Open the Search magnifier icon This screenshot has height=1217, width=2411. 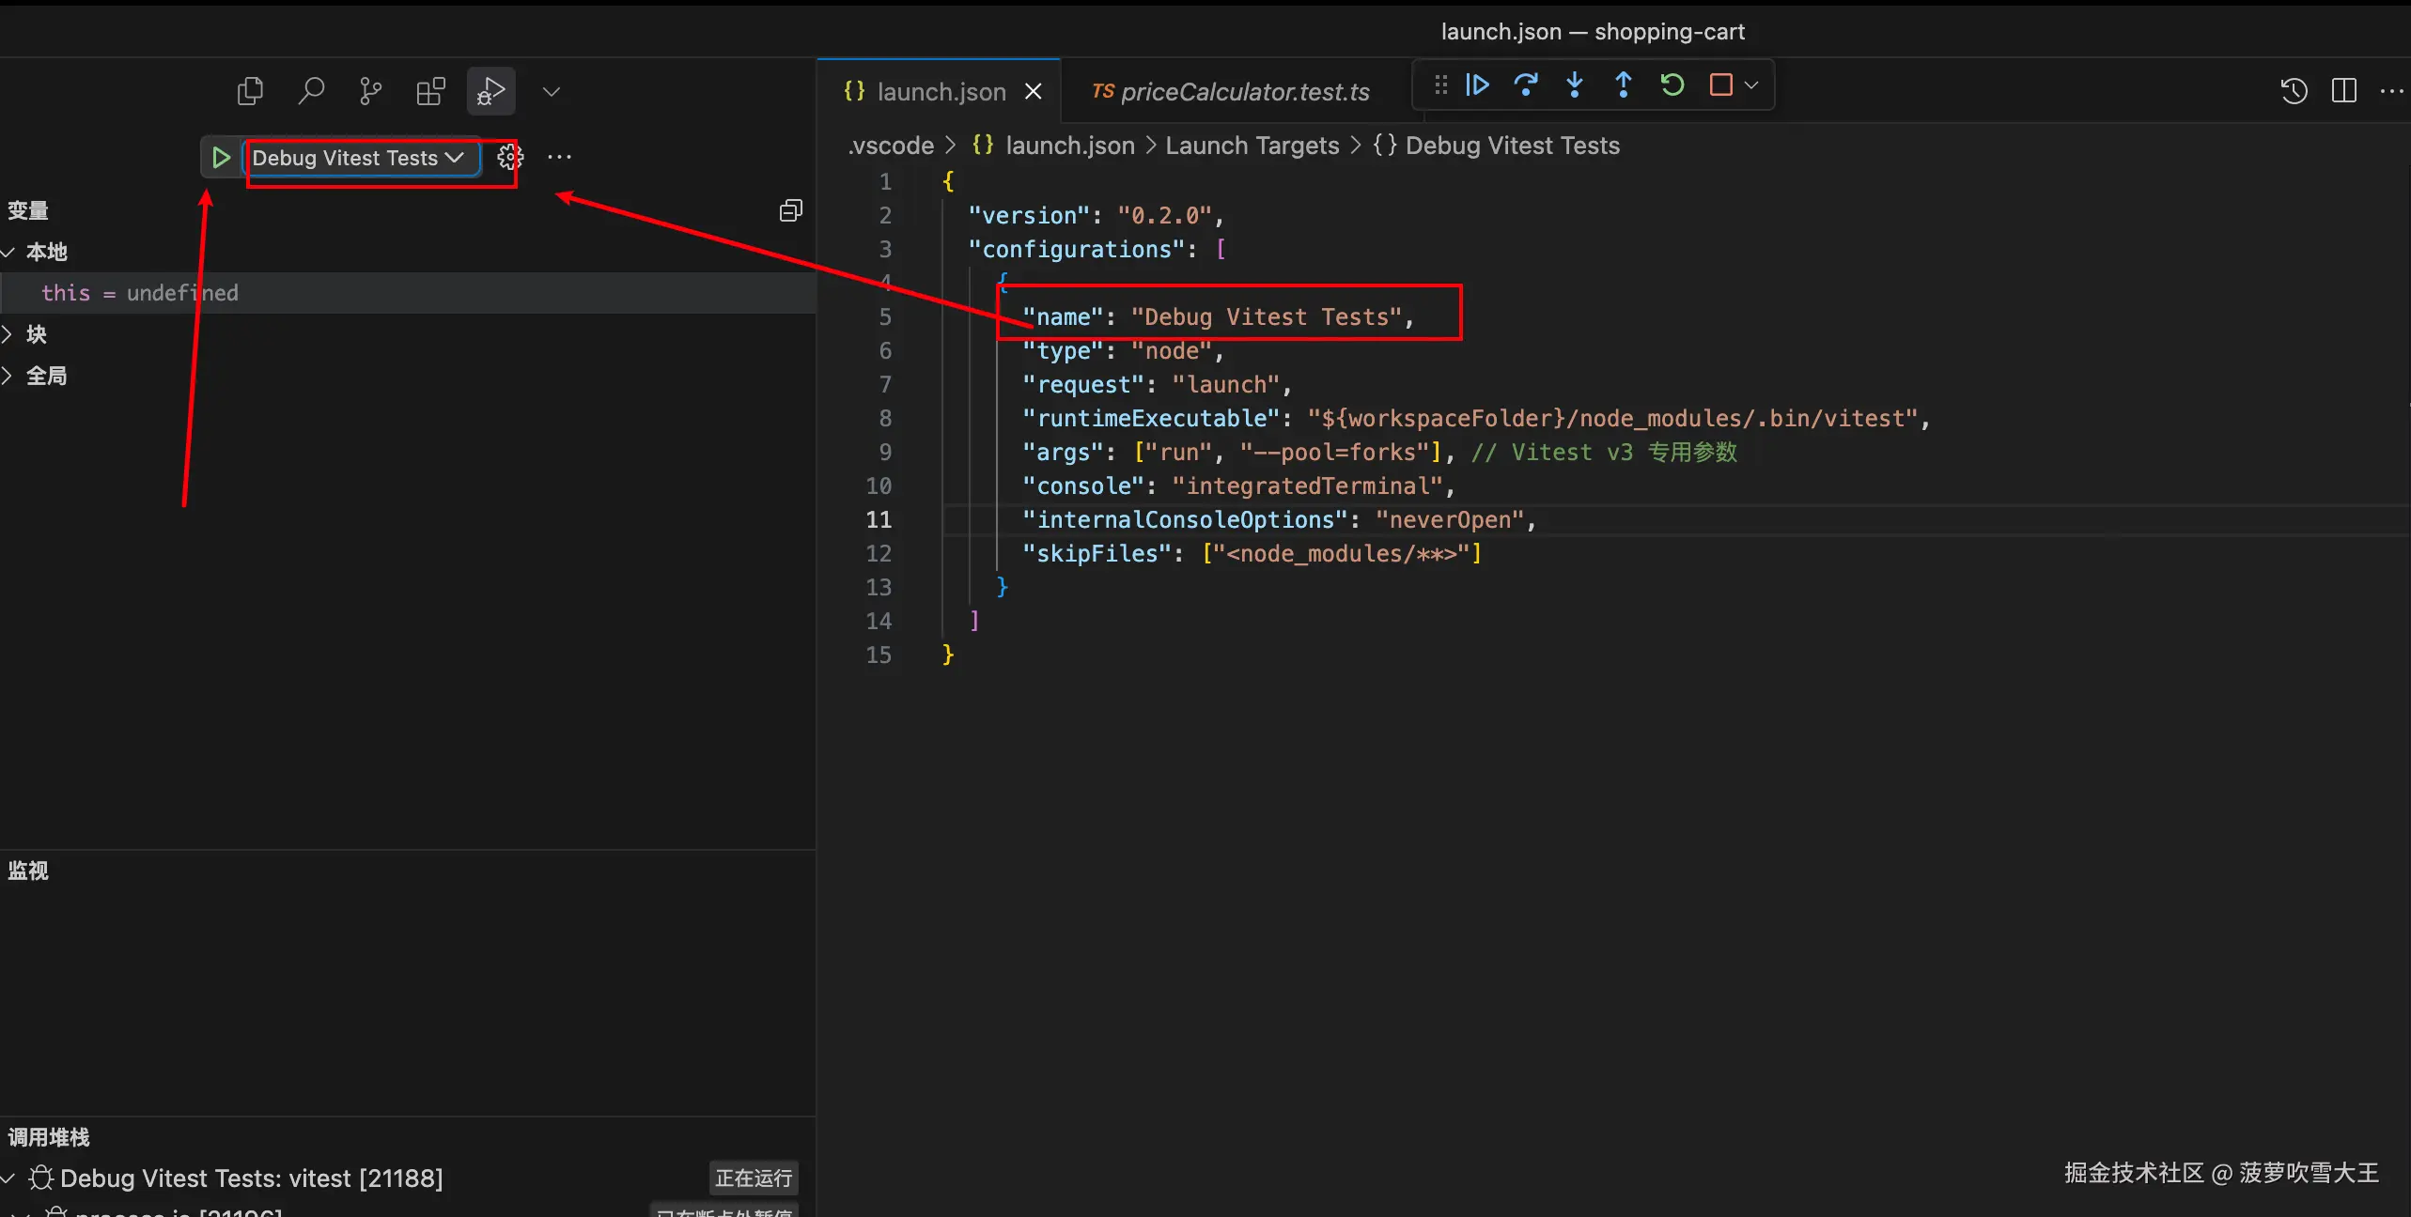click(311, 91)
